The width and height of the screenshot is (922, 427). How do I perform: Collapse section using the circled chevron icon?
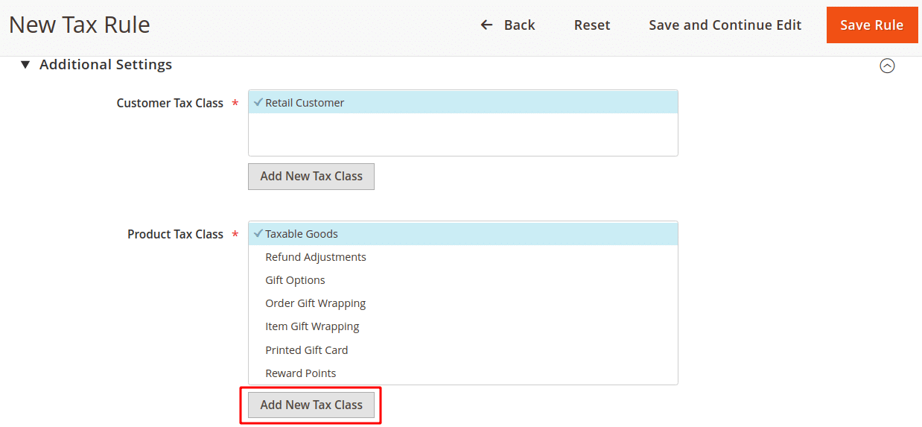coord(887,66)
